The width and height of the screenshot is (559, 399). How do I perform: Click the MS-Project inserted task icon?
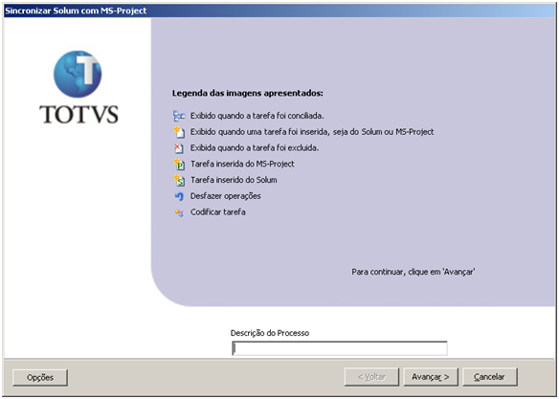(179, 165)
